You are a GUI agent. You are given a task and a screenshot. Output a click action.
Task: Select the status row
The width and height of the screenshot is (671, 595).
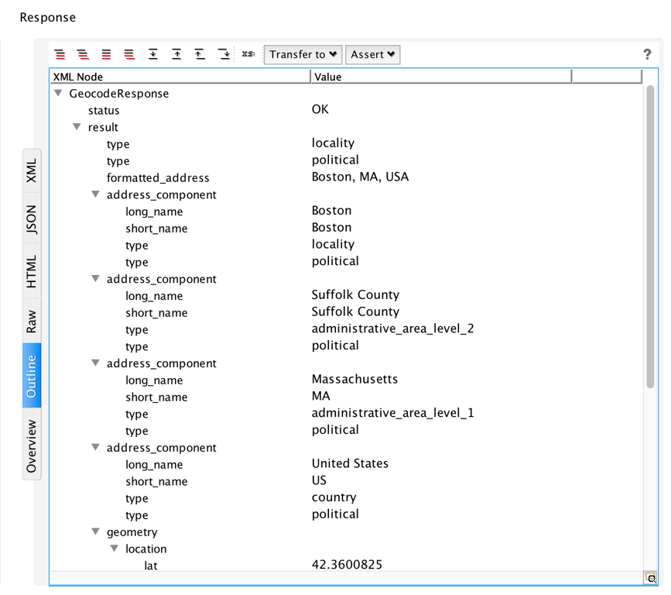click(346, 110)
